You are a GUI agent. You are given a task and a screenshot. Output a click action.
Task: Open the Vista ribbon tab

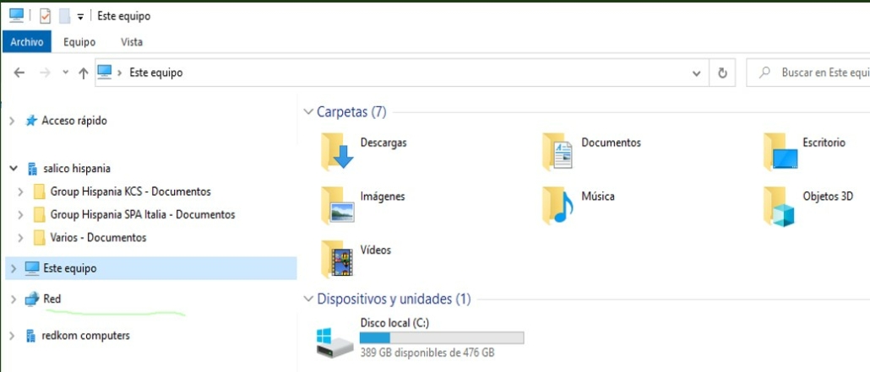(132, 42)
